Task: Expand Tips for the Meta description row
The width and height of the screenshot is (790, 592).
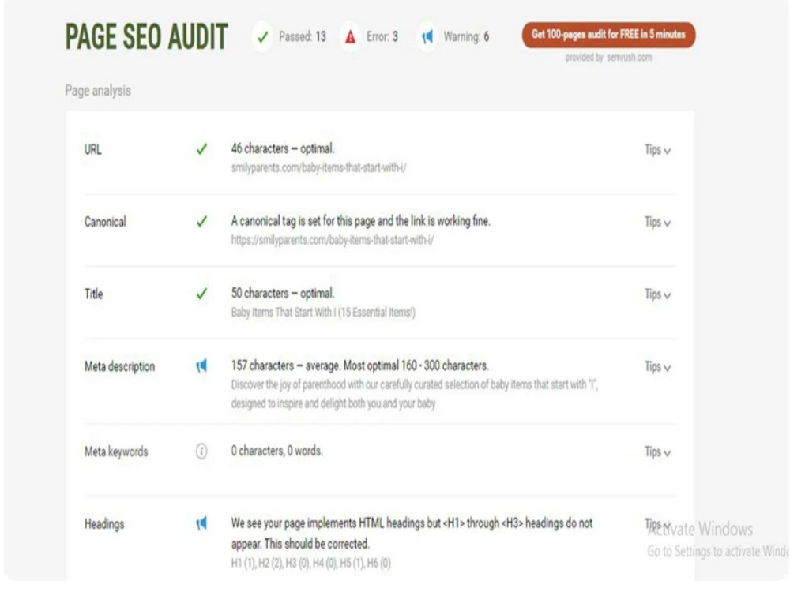Action: (x=657, y=367)
